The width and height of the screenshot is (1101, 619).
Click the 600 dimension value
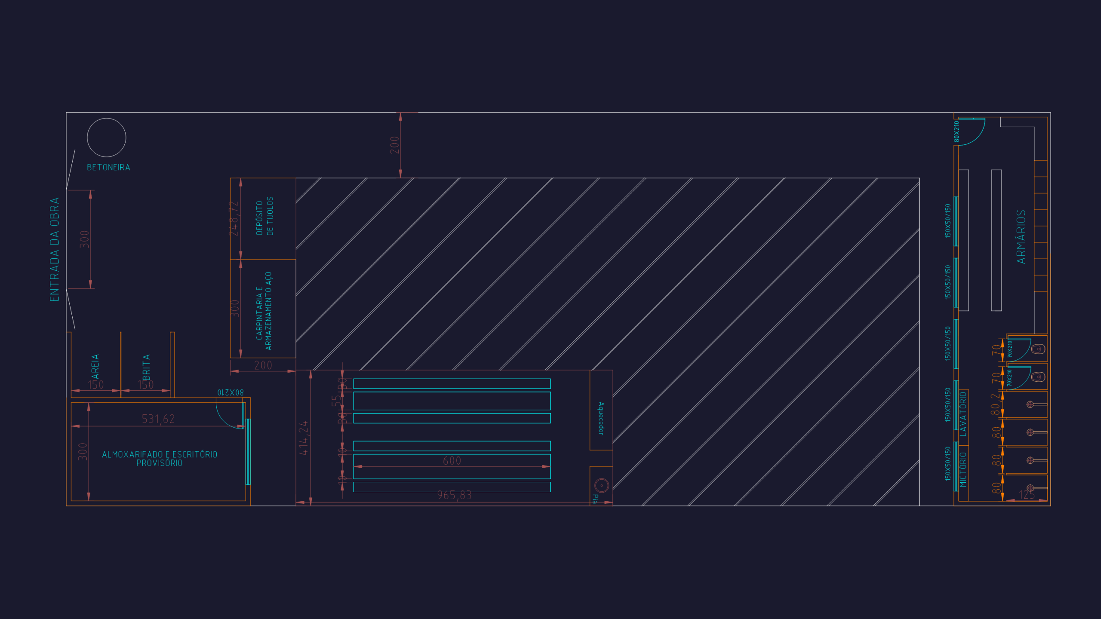point(452,461)
